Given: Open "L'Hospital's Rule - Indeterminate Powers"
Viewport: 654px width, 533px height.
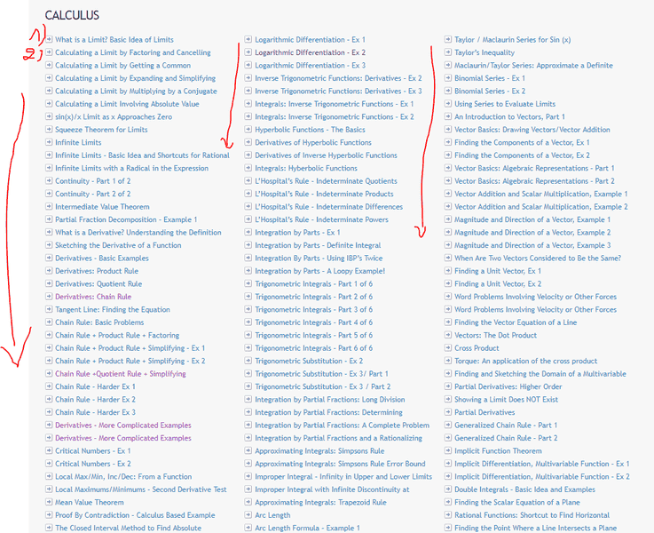Looking at the screenshot, I should coord(321,219).
